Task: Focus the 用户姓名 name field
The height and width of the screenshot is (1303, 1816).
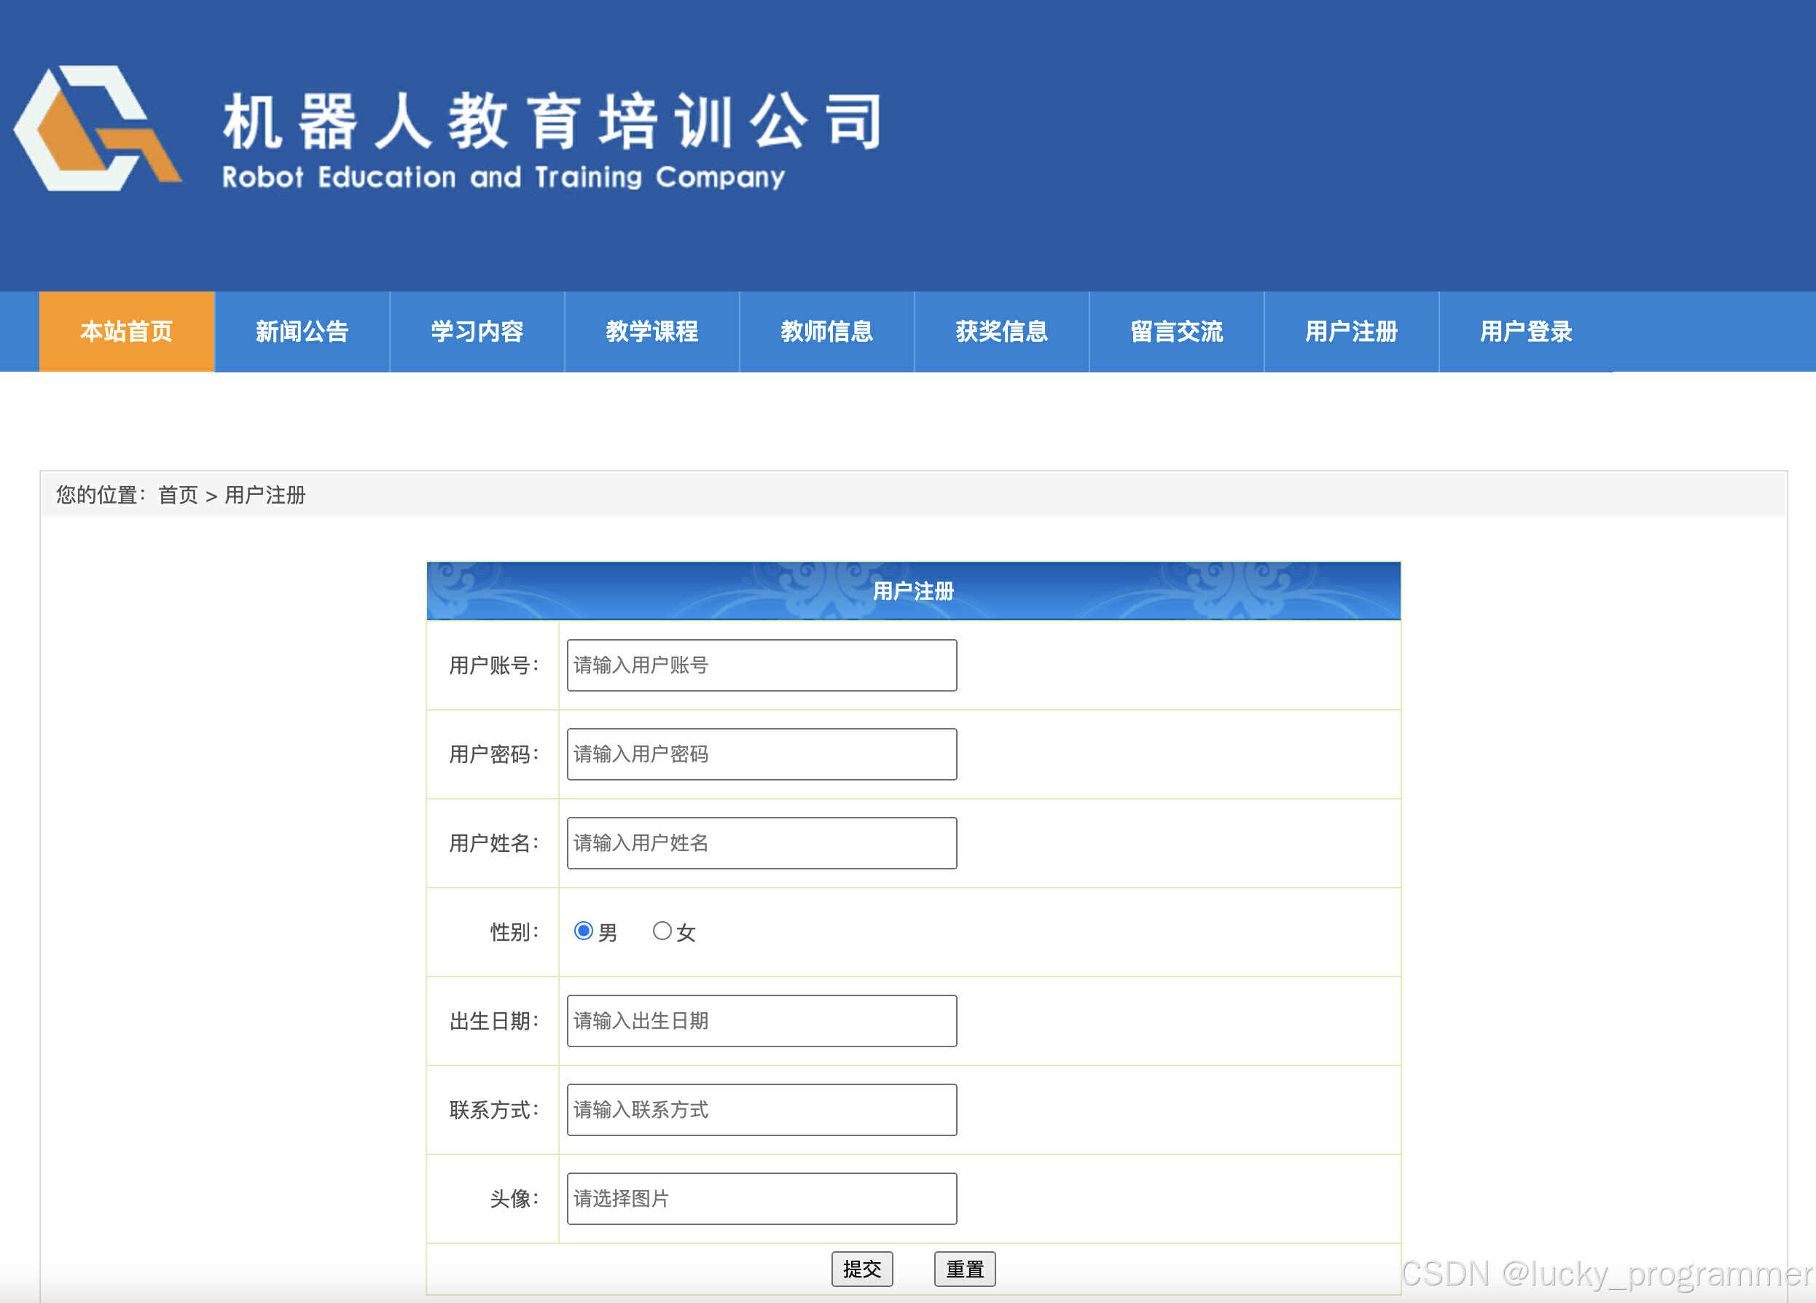Action: 762,842
